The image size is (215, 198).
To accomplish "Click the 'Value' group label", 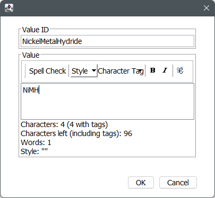I will 31,55.
